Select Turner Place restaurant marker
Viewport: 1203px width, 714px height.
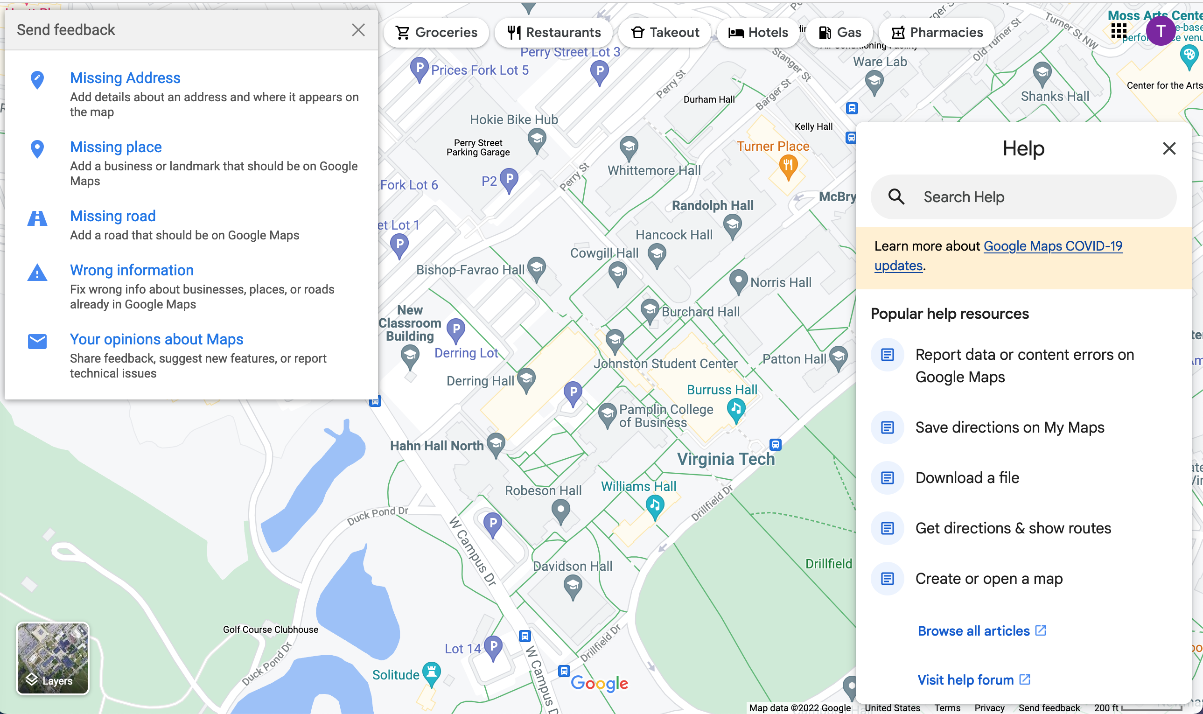coord(788,167)
